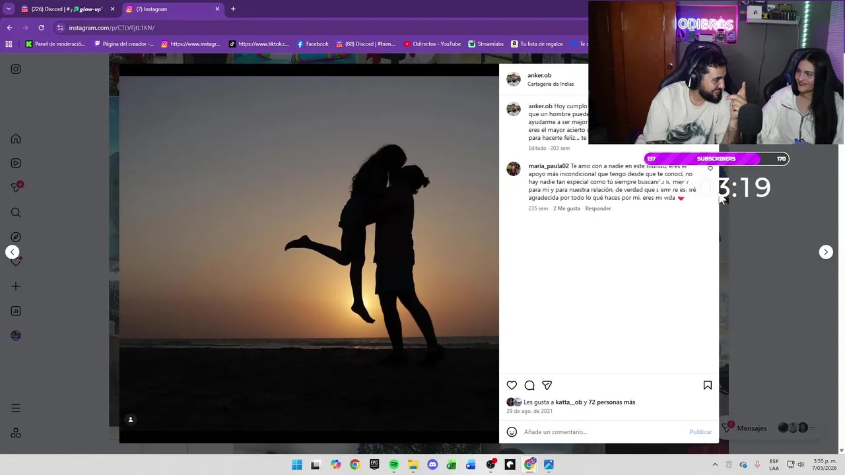Open the '2 Me gusta' likes on comment

(566, 208)
